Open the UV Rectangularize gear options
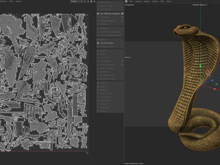This screenshot has width=220, height=165. pyautogui.click(x=122, y=65)
